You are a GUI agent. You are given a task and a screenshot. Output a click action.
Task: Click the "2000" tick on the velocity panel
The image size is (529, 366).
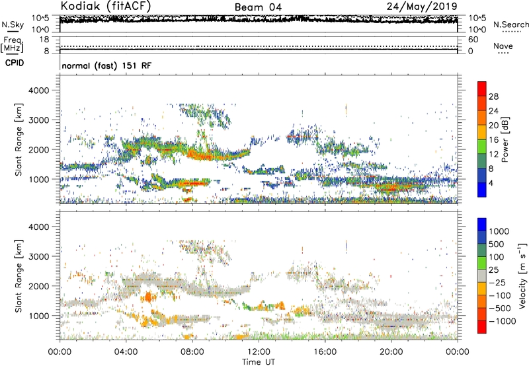(39, 287)
